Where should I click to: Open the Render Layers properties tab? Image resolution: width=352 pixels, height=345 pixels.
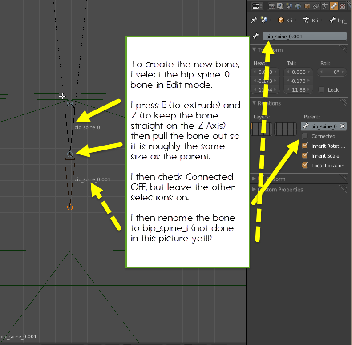[x=280, y=6]
